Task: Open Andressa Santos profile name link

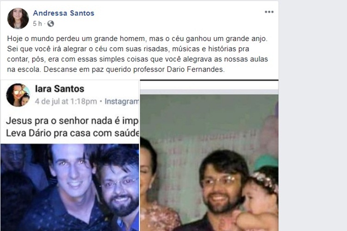Action: (x=63, y=13)
